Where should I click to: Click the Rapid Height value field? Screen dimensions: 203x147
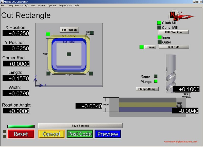pyautogui.click(x=186, y=89)
